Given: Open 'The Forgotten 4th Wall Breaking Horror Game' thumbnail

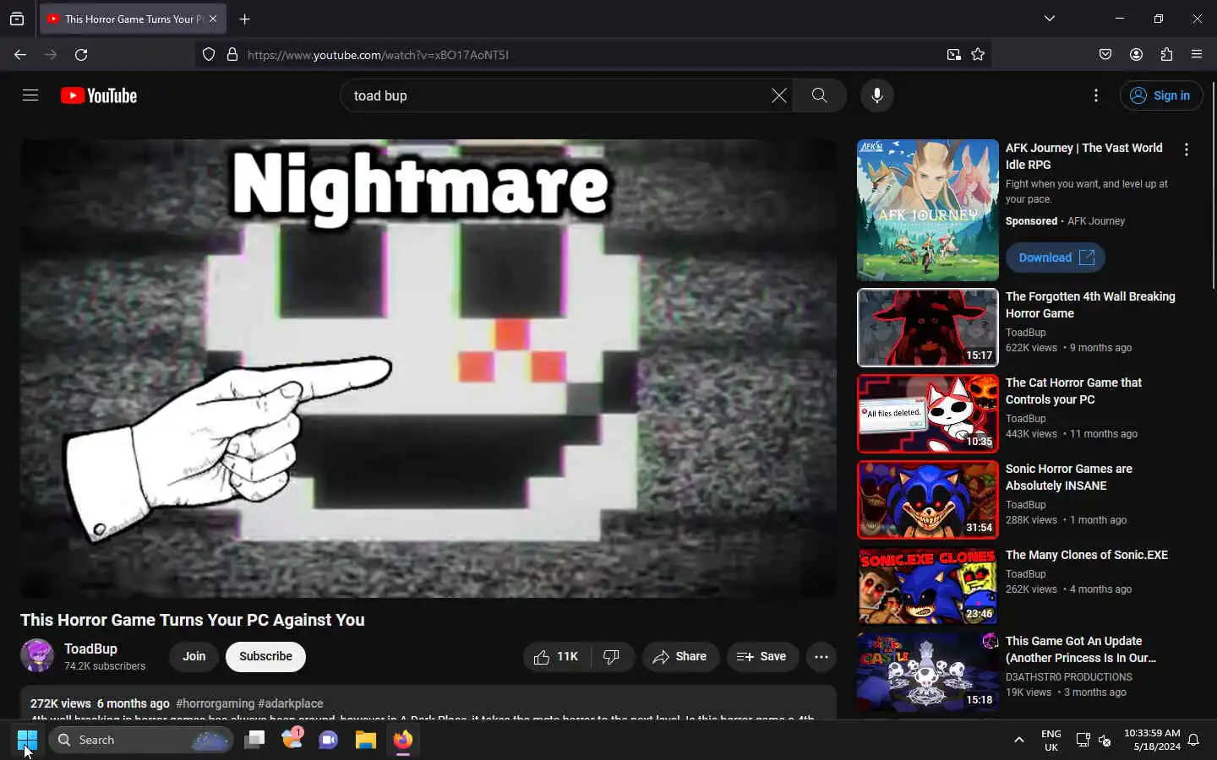Looking at the screenshot, I should tap(928, 328).
